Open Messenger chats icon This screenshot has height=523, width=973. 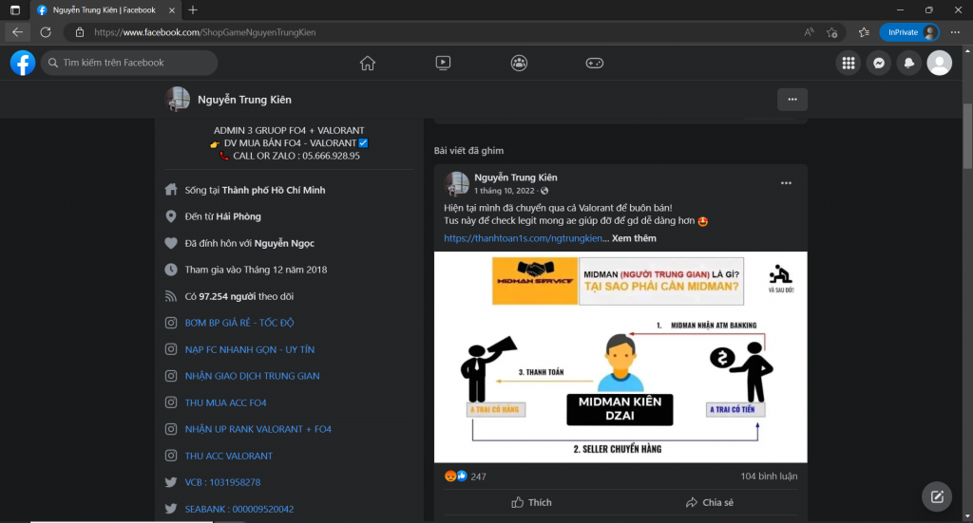879,63
